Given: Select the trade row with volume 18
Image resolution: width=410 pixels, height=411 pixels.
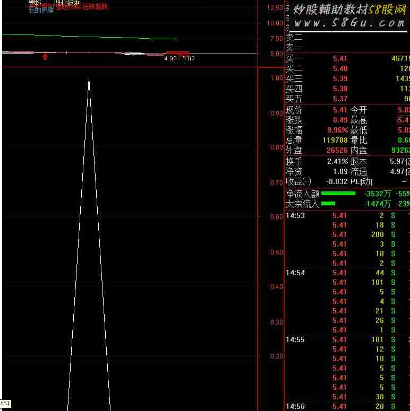Looking at the screenshot, I should point(348,225).
